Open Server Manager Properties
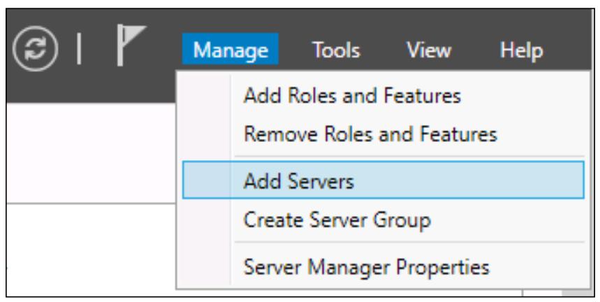 pyautogui.click(x=366, y=267)
